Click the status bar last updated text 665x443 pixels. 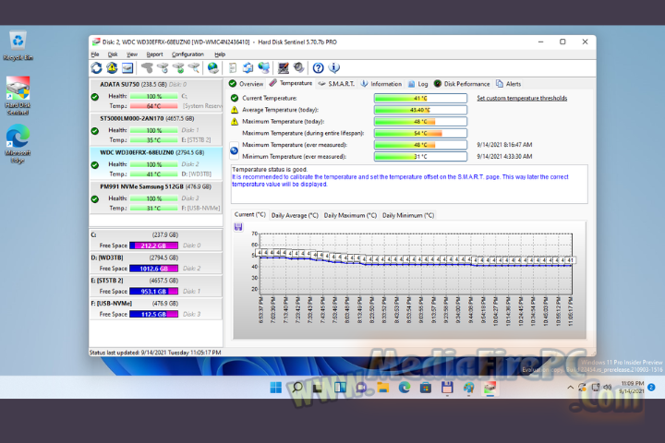pyautogui.click(x=155, y=353)
